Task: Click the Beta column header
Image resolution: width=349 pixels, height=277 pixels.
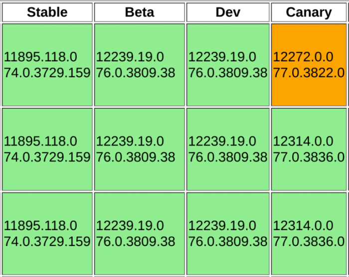Action: (140, 12)
